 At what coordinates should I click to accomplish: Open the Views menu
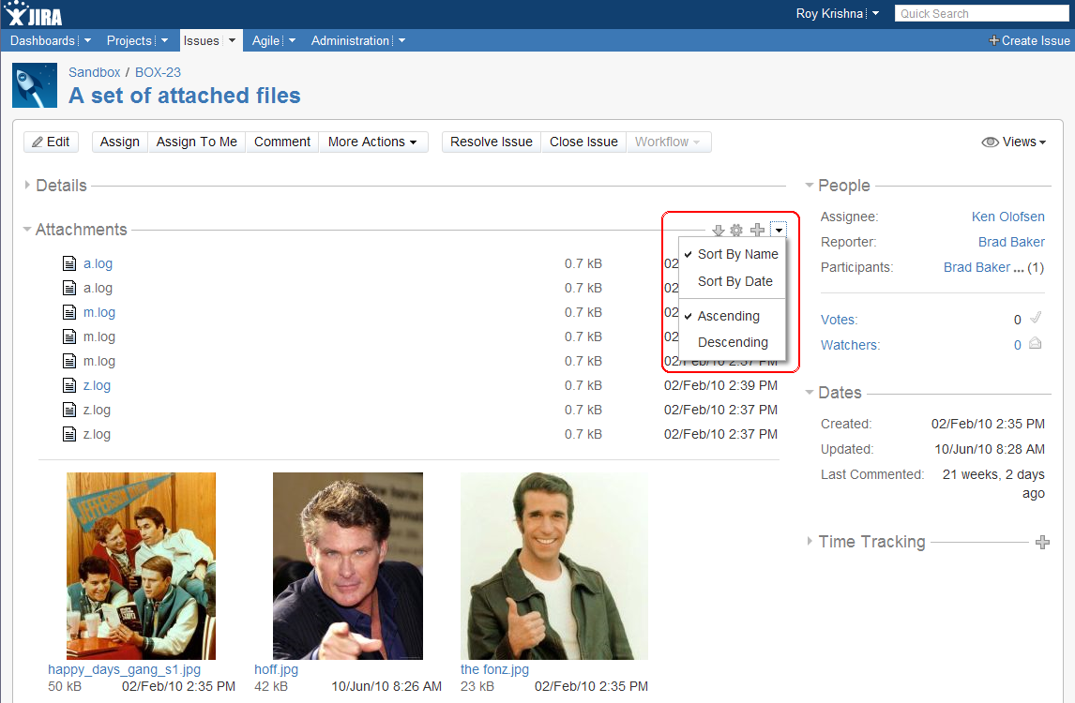(x=1014, y=142)
